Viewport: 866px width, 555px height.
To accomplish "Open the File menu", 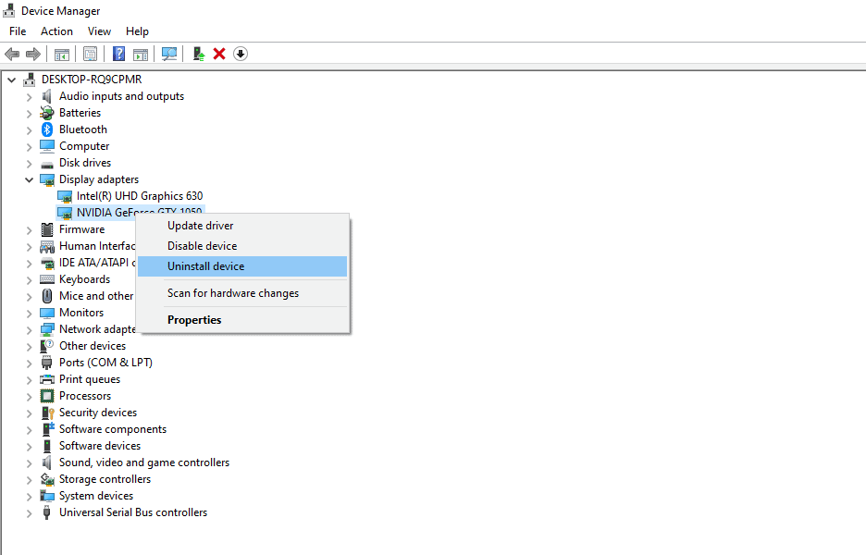I will pyautogui.click(x=18, y=31).
